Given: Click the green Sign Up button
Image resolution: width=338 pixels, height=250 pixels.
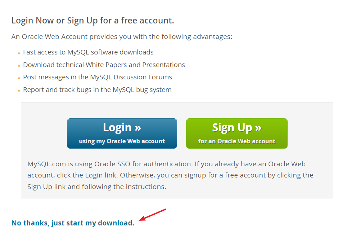Looking at the screenshot, I should (237, 133).
